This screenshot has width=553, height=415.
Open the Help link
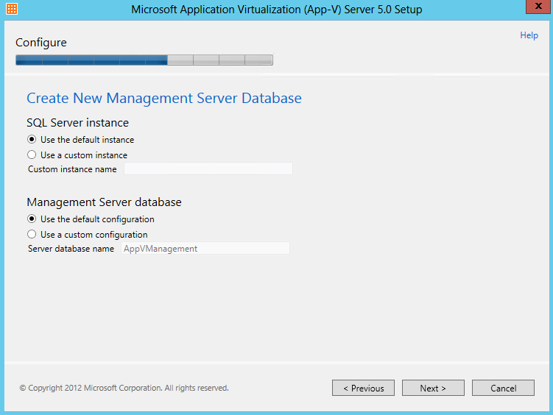pyautogui.click(x=529, y=35)
